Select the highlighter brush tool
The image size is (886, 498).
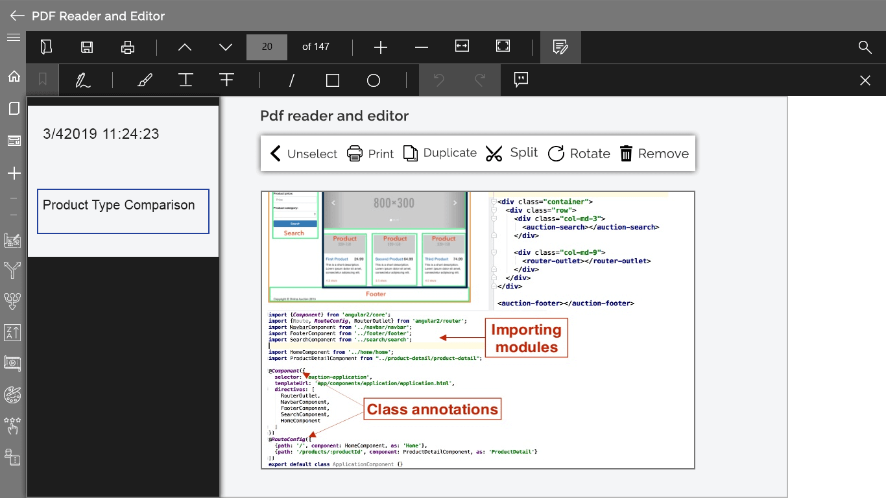pos(145,80)
